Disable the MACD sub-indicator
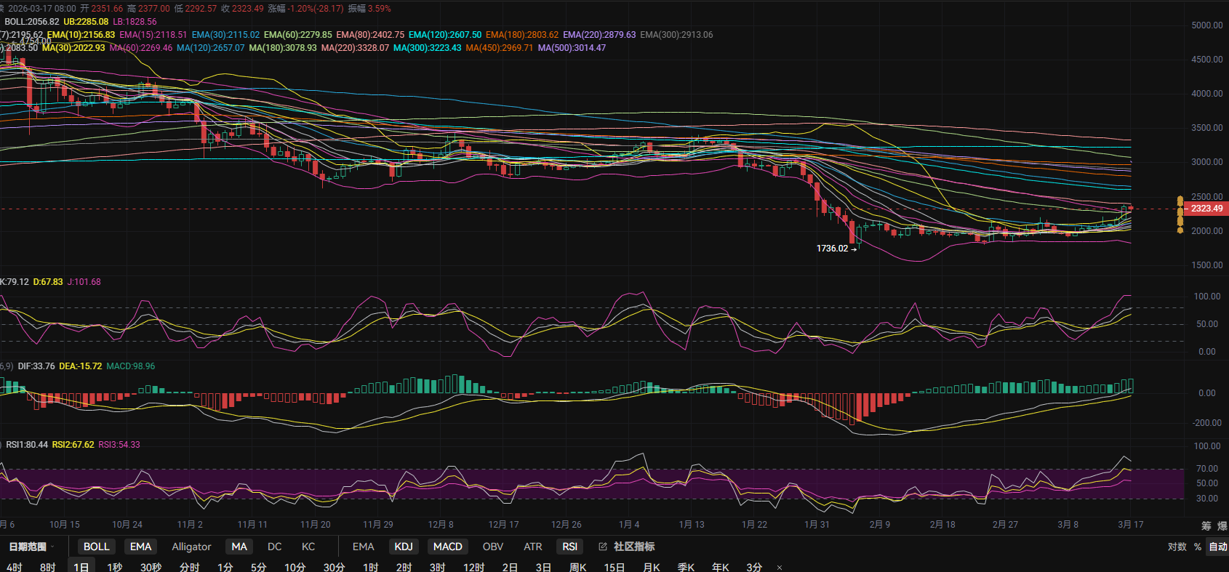The height and width of the screenshot is (572, 1229). [x=447, y=547]
